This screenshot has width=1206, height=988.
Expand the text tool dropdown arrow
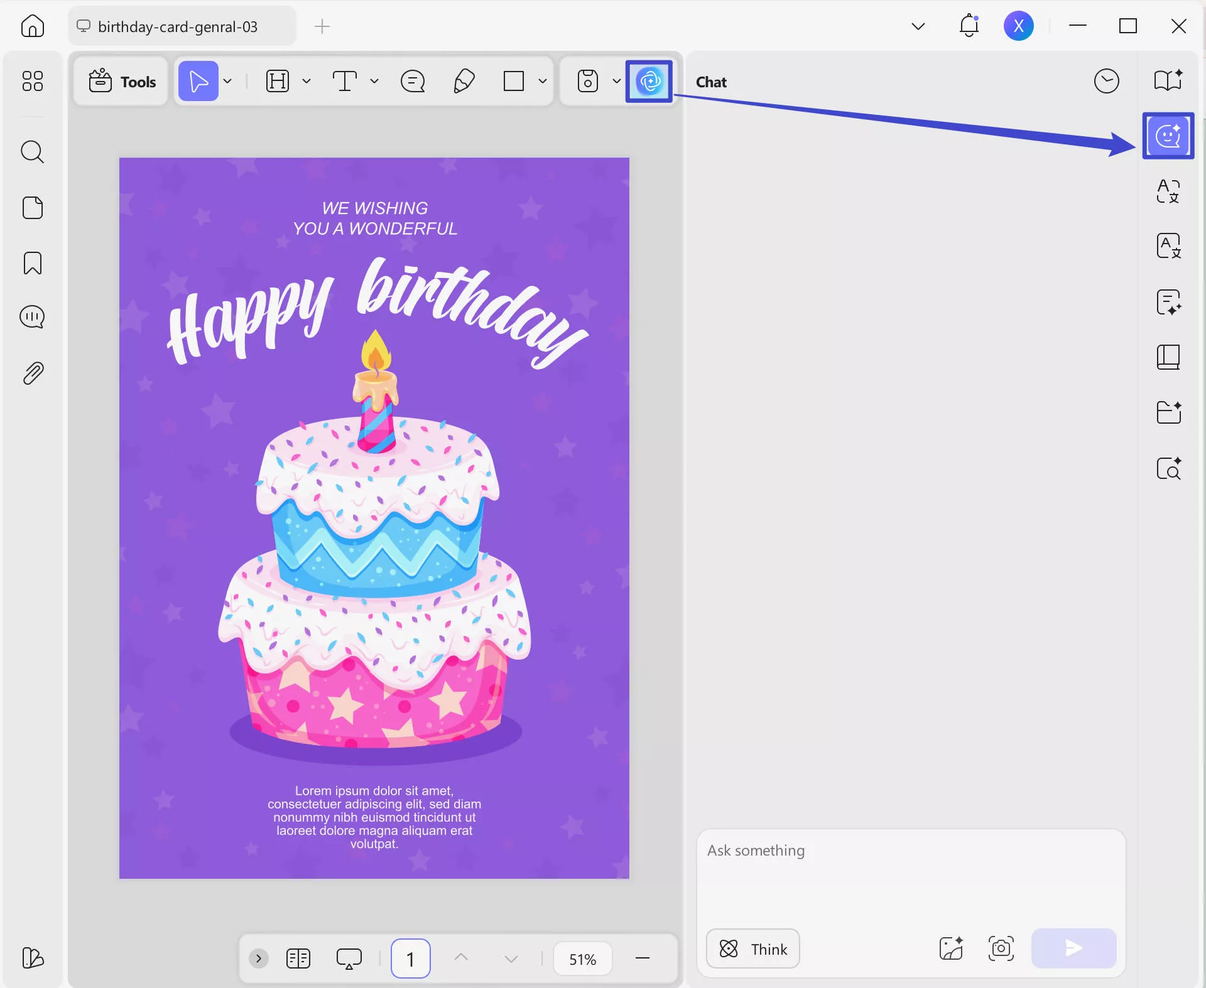[x=374, y=81]
